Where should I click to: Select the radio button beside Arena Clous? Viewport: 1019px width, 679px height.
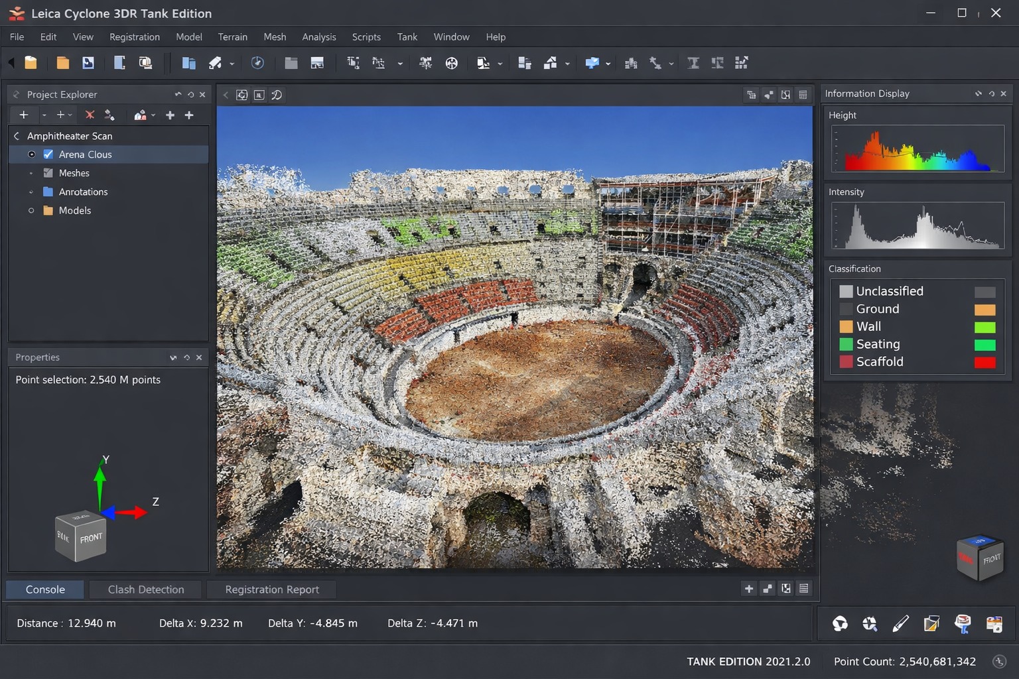[x=31, y=154]
